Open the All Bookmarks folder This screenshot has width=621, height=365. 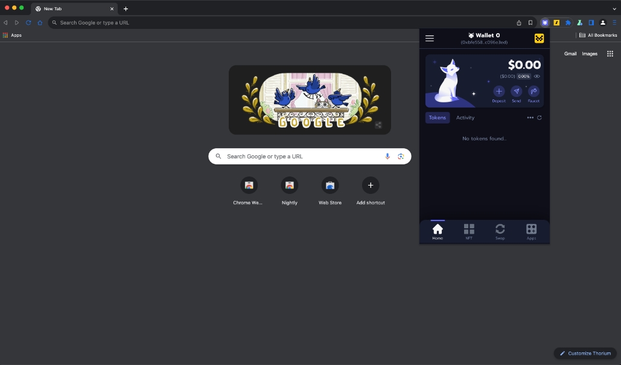click(x=598, y=35)
